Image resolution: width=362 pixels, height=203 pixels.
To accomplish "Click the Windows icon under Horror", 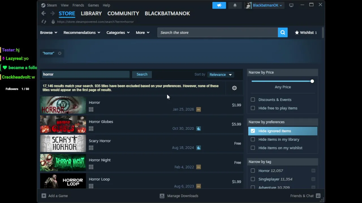I will (x=91, y=109).
